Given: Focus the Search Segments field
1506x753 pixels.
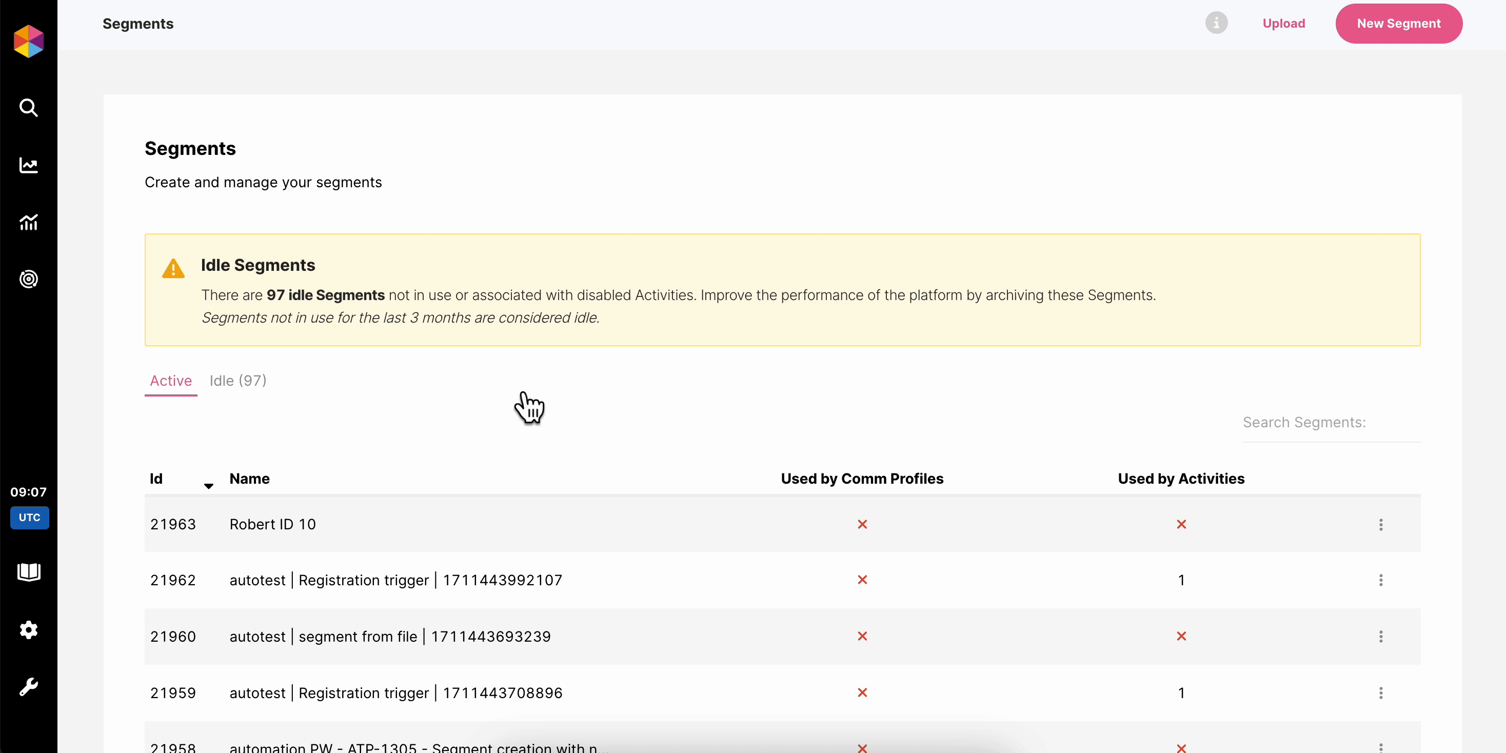Looking at the screenshot, I should click(1331, 423).
